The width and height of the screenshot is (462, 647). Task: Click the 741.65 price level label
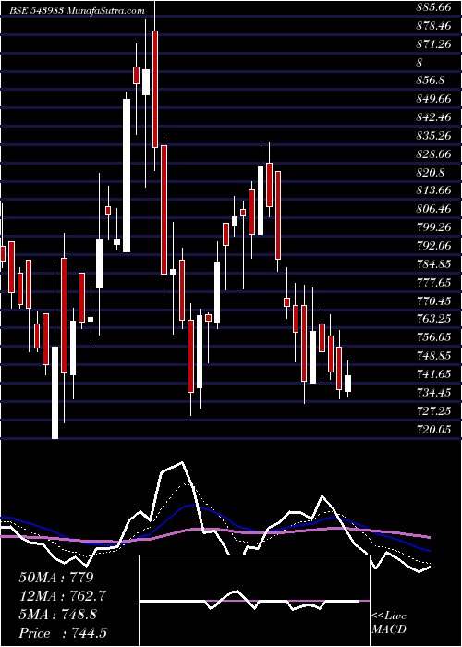[x=434, y=373]
